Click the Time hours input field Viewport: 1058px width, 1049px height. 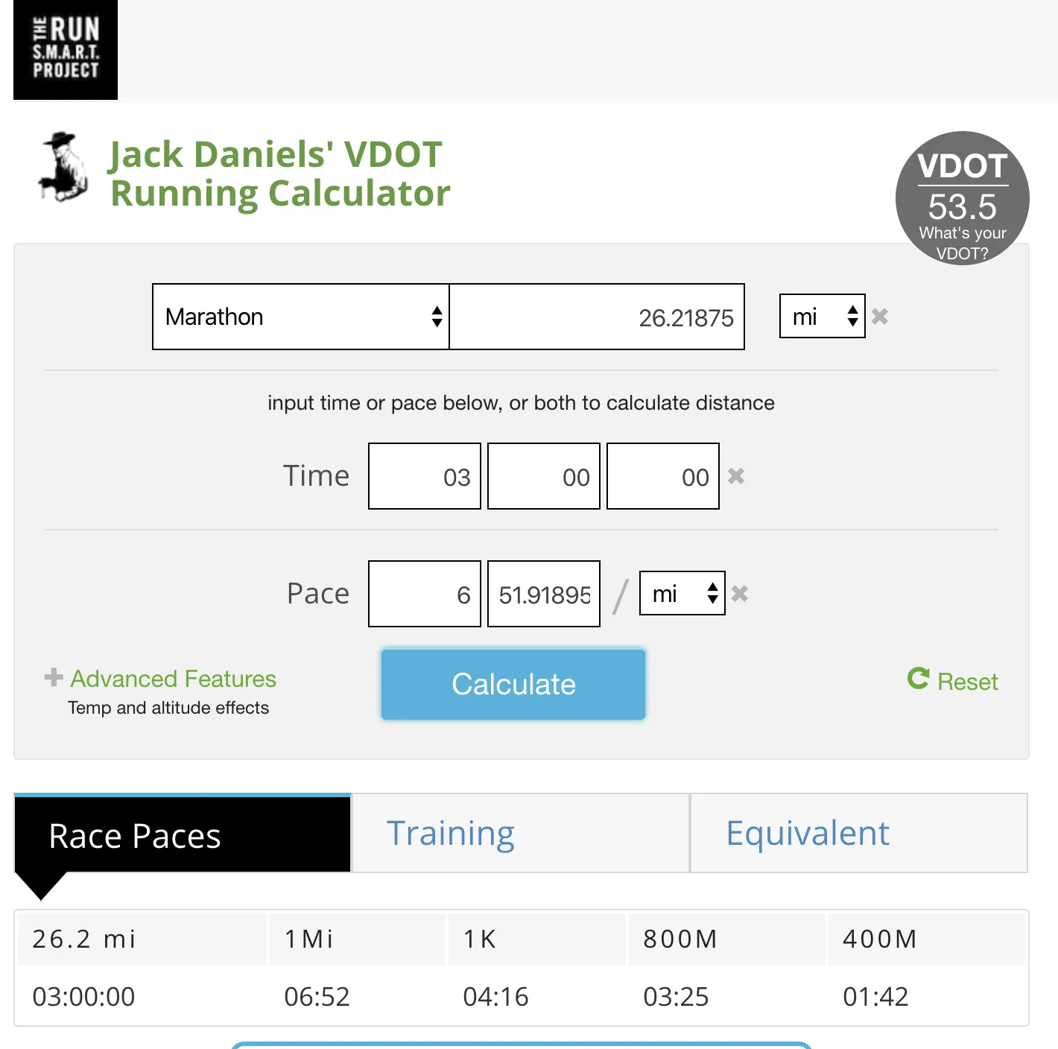[425, 476]
